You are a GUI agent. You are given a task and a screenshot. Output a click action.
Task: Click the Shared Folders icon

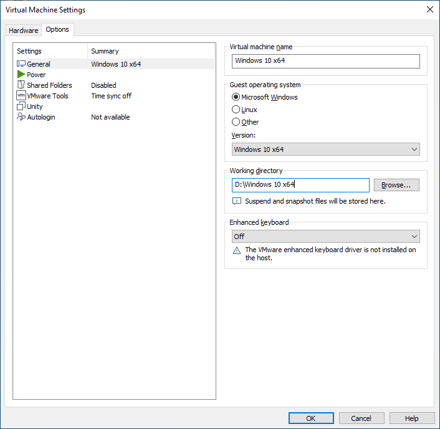click(x=21, y=85)
